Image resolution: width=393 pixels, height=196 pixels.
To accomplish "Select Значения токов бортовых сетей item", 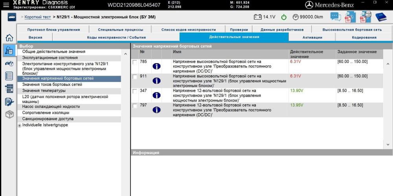I will click(69, 85).
